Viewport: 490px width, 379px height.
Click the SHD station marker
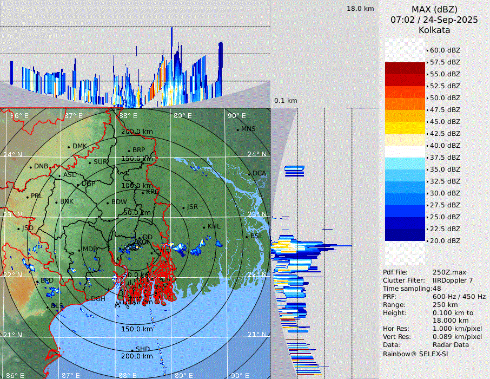[x=132, y=349]
